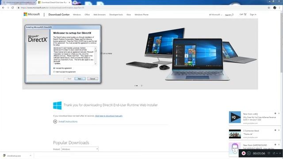
Task: Open settings of GARDNSOUND notification
Action: click(x=275, y=144)
